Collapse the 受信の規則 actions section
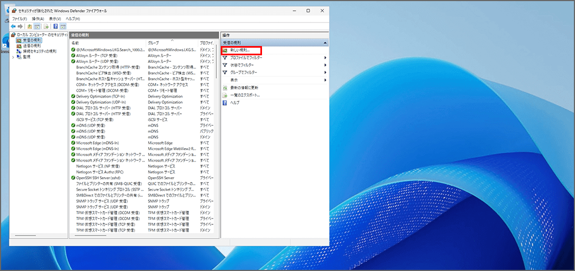 (325, 42)
